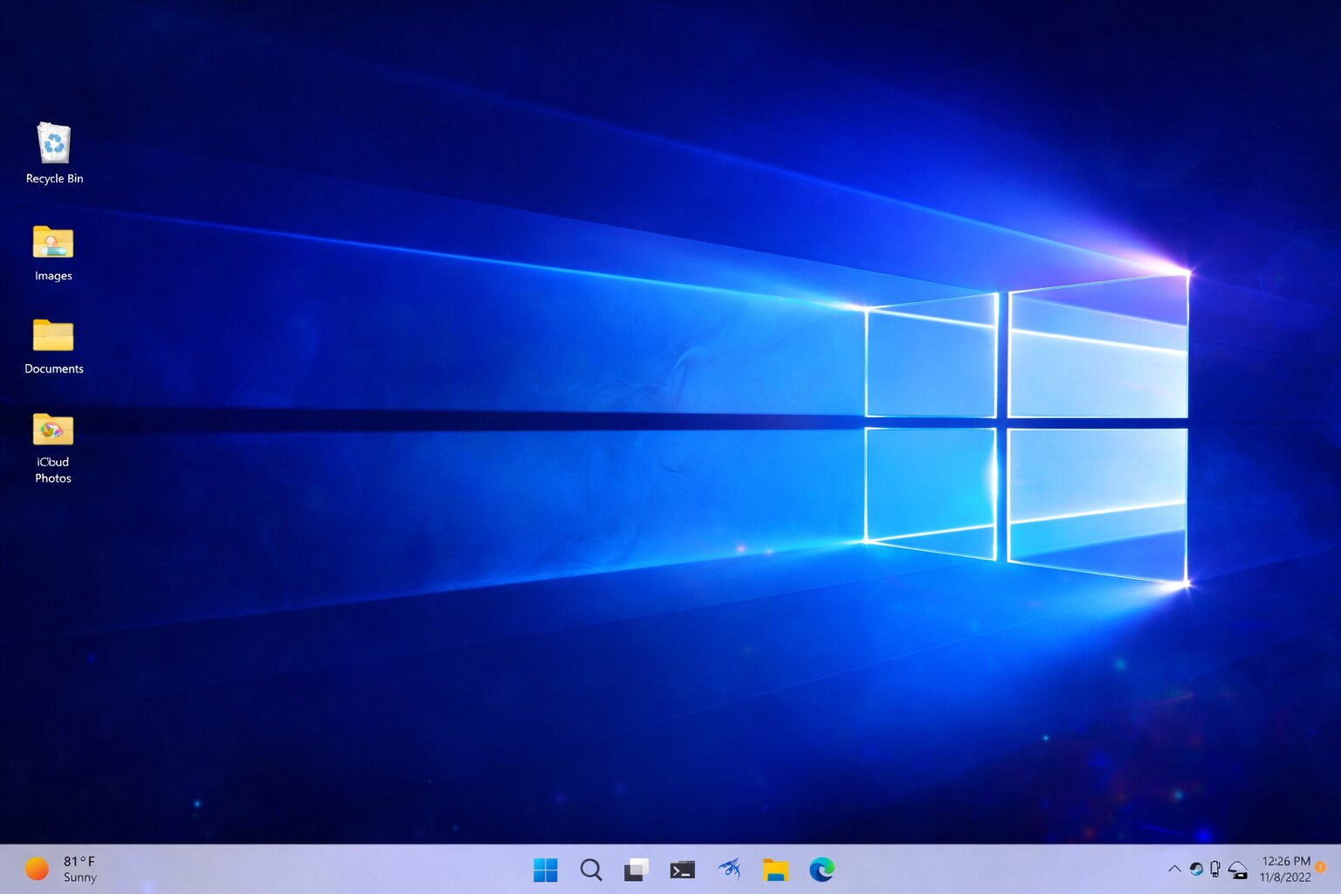Viewport: 1341px width, 894px height.
Task: Select the Images folder on desktop
Action: click(53, 243)
